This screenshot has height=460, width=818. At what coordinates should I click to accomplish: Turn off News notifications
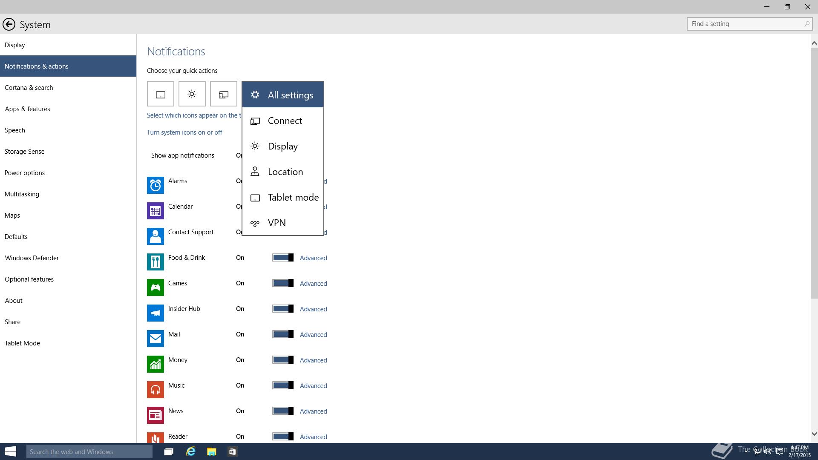tap(283, 411)
